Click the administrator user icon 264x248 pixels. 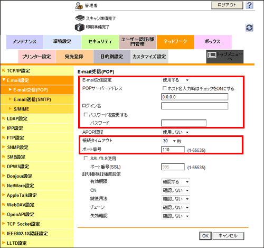click(x=79, y=6)
